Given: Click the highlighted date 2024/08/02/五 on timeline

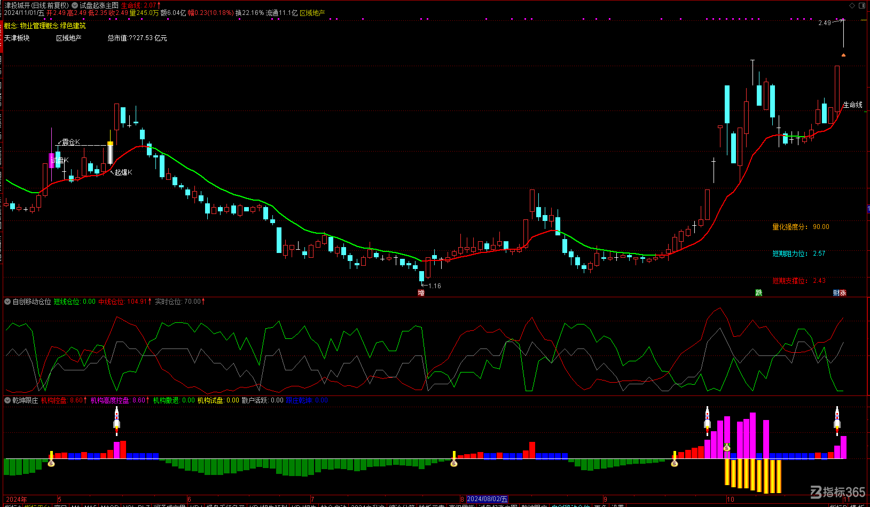Looking at the screenshot, I should tap(487, 500).
